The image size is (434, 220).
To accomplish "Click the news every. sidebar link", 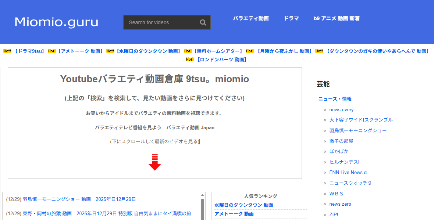I will (x=342, y=109).
